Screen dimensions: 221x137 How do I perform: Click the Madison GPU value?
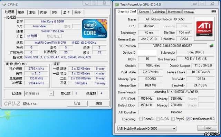pyautogui.click(x=149, y=26)
